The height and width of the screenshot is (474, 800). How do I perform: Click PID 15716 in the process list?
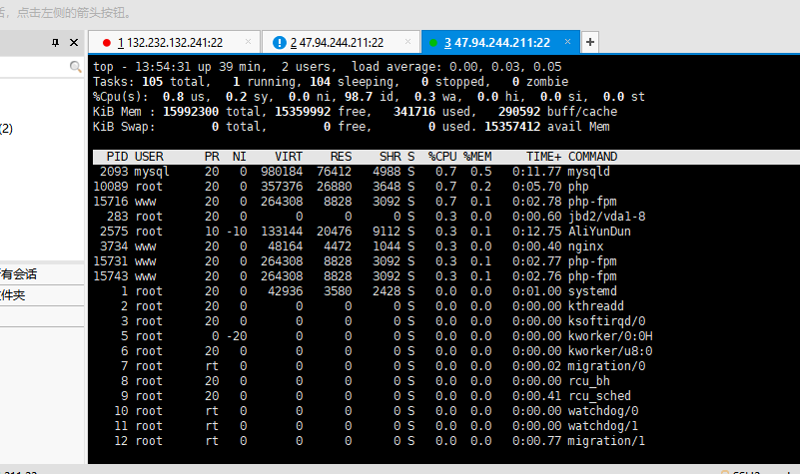coord(111,202)
